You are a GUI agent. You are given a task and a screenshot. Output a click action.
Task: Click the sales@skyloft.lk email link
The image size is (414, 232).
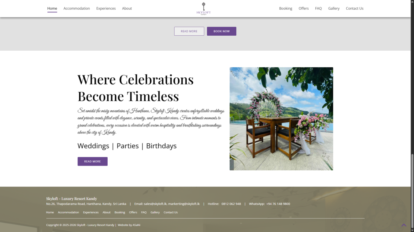click(155, 204)
